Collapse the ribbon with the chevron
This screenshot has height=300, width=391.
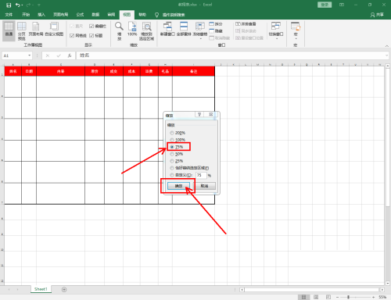[x=387, y=46]
